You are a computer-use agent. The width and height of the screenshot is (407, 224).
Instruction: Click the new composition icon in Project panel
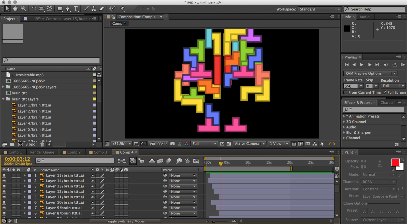pyautogui.click(x=20, y=144)
